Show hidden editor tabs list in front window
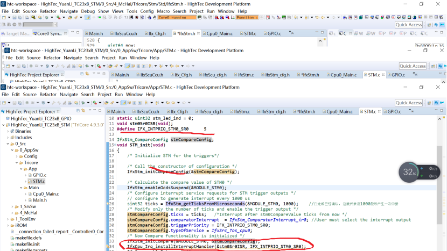The width and height of the screenshot is (447, 251). coord(411,111)
